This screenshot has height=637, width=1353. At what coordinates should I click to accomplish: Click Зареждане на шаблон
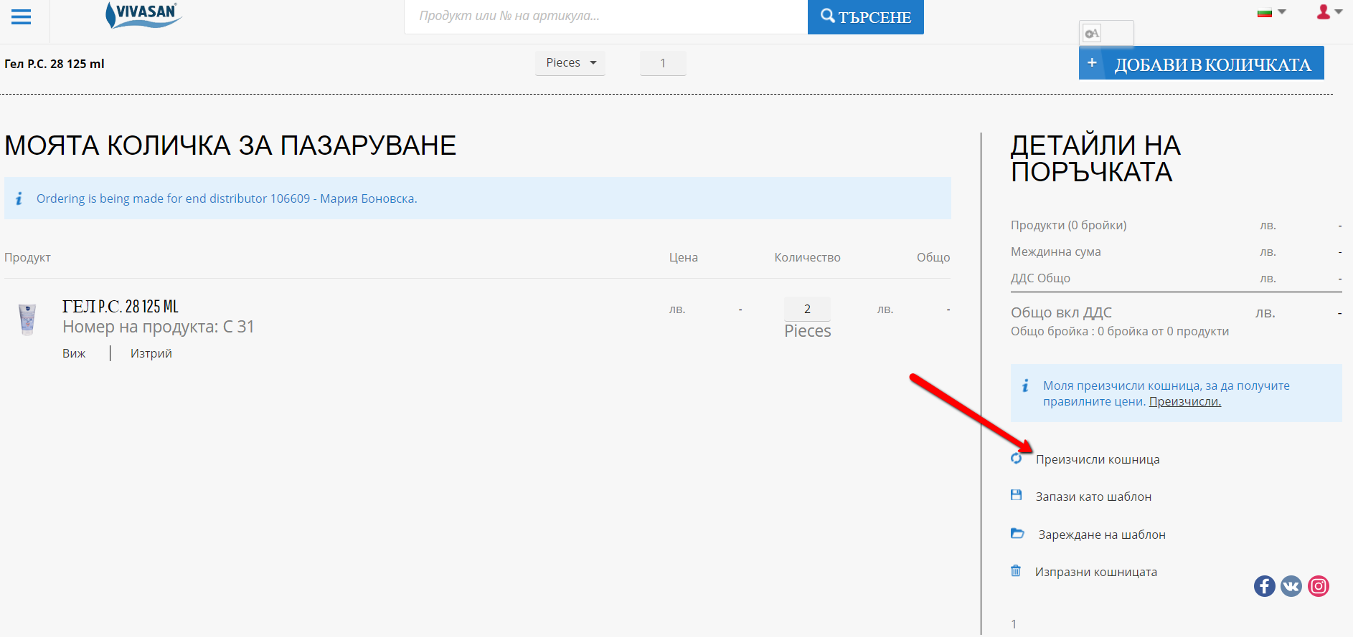click(1102, 535)
